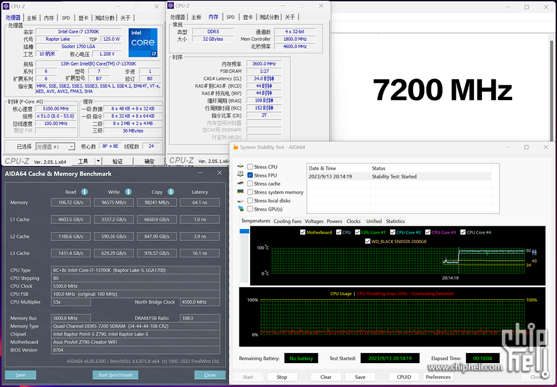Click the 确定 button in CPU-Z
The image size is (557, 387).
click(x=149, y=161)
